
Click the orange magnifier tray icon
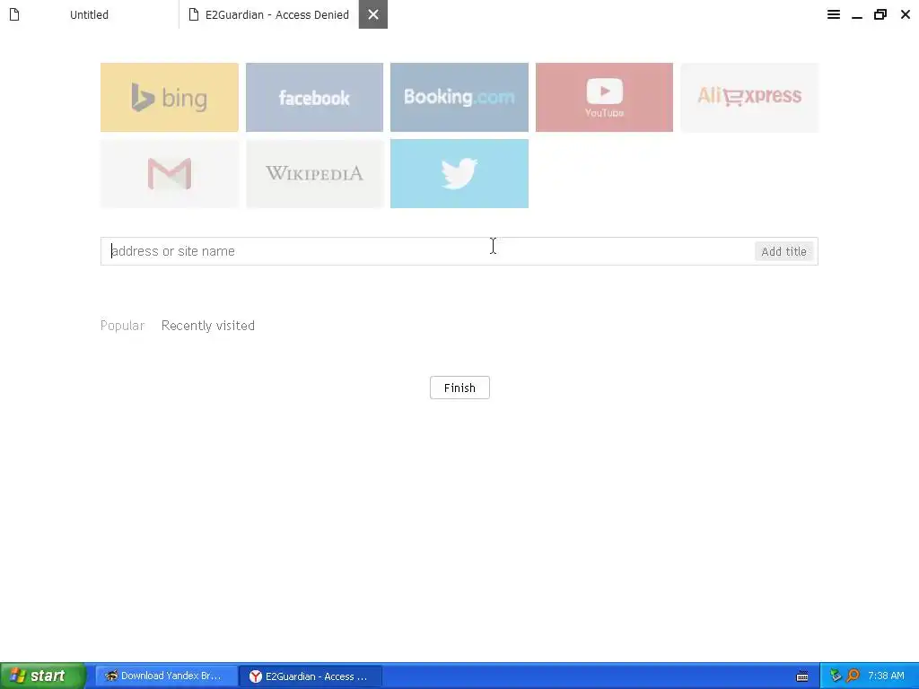853,676
